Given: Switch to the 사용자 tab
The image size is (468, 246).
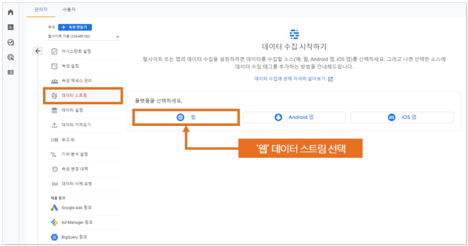Looking at the screenshot, I should [x=69, y=10].
